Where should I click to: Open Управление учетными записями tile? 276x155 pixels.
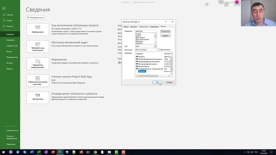pos(38,81)
